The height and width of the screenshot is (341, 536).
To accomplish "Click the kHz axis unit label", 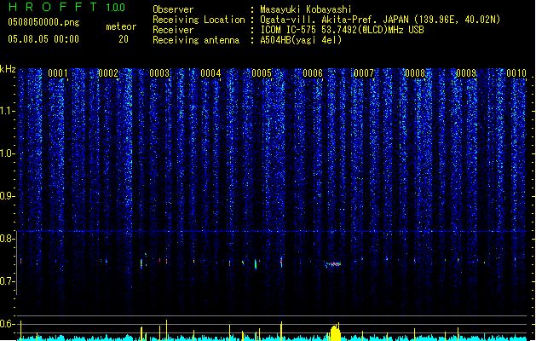I will click(8, 69).
